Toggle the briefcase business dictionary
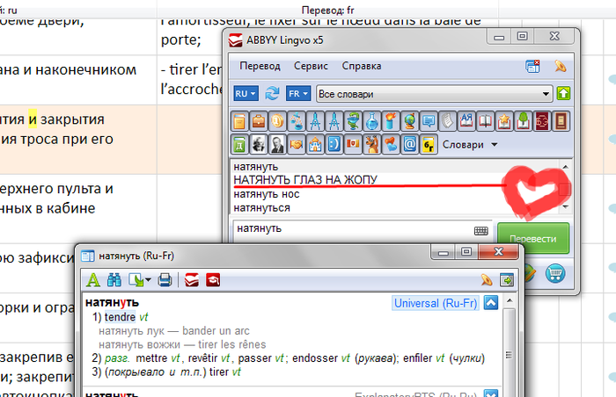The image size is (616, 397). point(259,121)
